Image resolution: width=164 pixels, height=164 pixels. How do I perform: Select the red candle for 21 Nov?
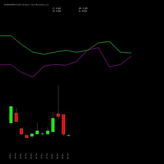(x=21, y=131)
